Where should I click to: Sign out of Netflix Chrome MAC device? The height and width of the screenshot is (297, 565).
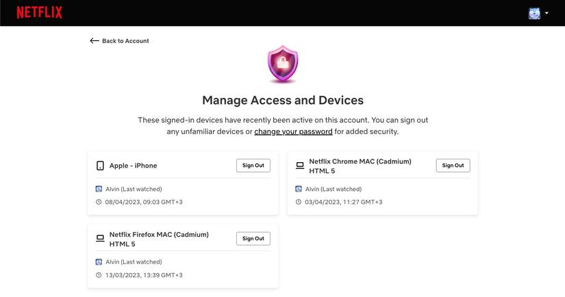point(453,166)
